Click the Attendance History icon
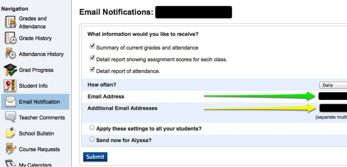 click(x=10, y=54)
